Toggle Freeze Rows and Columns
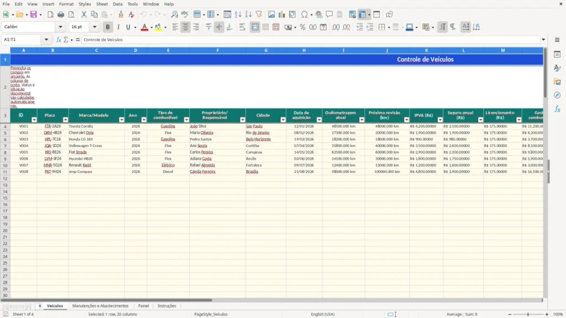 coord(362,14)
